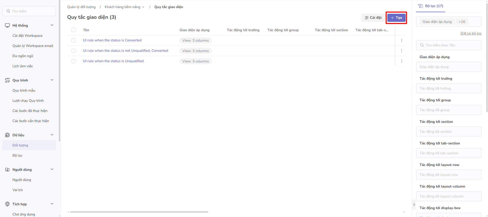Click the horizontal scrollbar under the table
Screen dimensions: 488x217
[x=139, y=212]
